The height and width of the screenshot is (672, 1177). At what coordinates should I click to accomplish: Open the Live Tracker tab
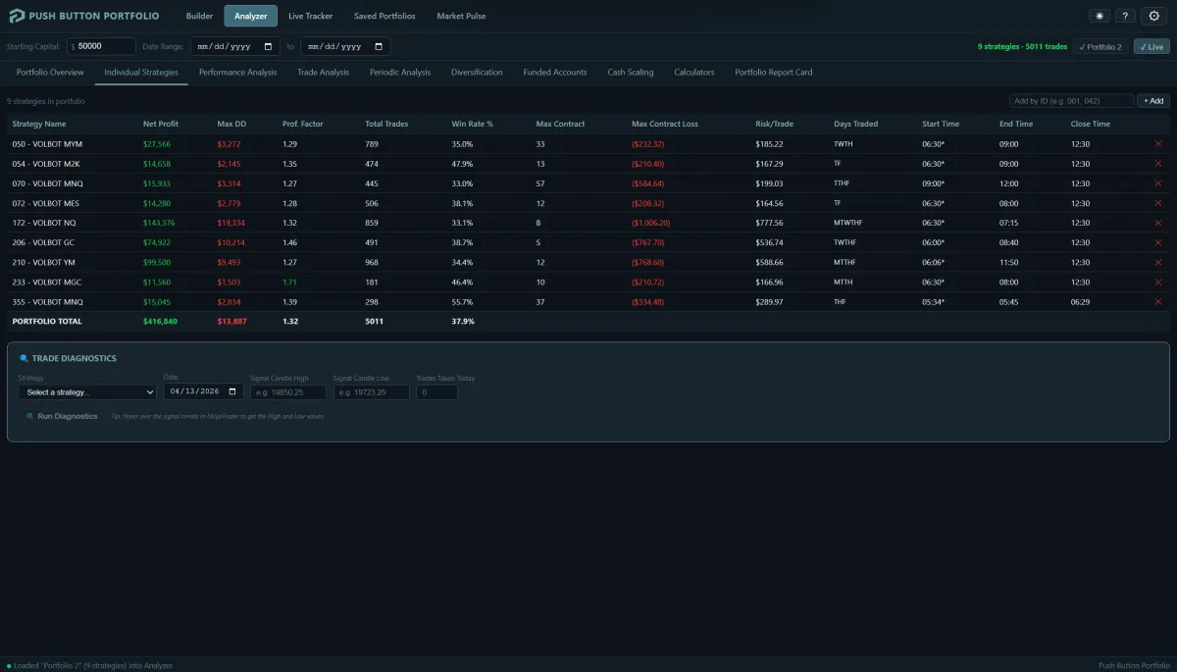pyautogui.click(x=310, y=16)
